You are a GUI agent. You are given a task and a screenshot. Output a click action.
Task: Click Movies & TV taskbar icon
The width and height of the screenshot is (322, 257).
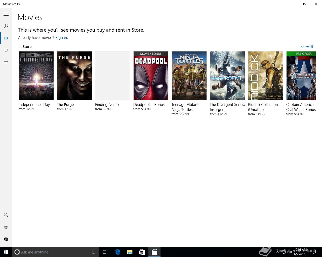(154, 252)
